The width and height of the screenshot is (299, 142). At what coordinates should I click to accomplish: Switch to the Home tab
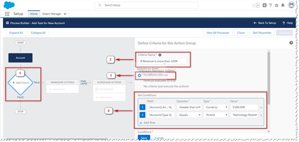(34, 14)
